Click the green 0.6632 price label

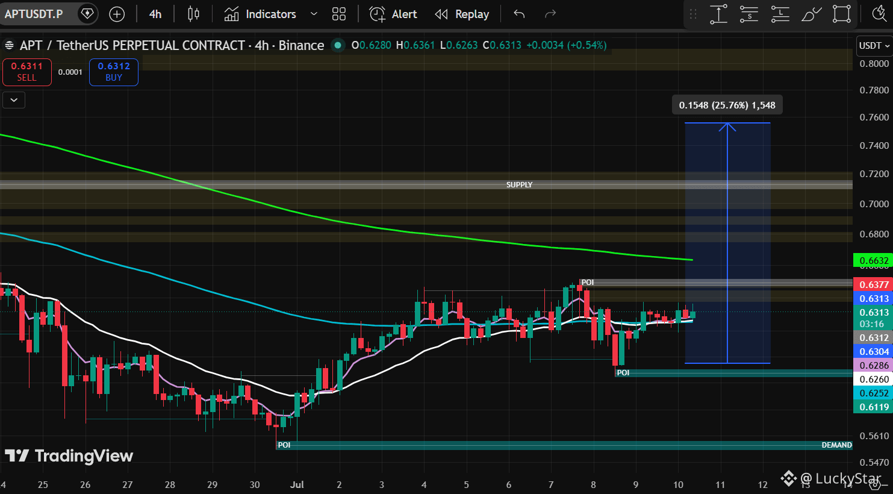(873, 261)
